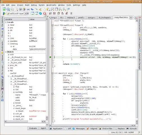Expand the inpar variable node
This screenshot has width=142, height=135.
click(x=8, y=25)
